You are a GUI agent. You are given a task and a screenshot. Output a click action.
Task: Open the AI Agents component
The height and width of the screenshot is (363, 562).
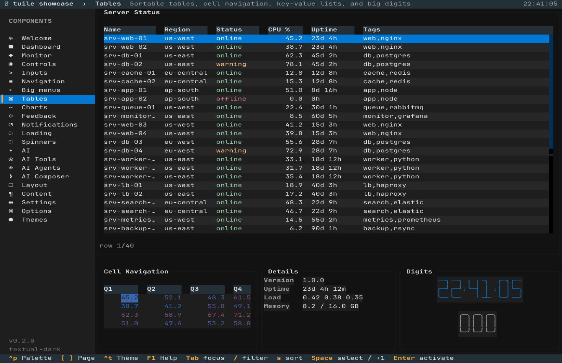[48, 168]
